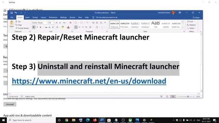The height and width of the screenshot is (123, 219).
Task: Click the yellow text highlight color button
Action: (x=63, y=27)
